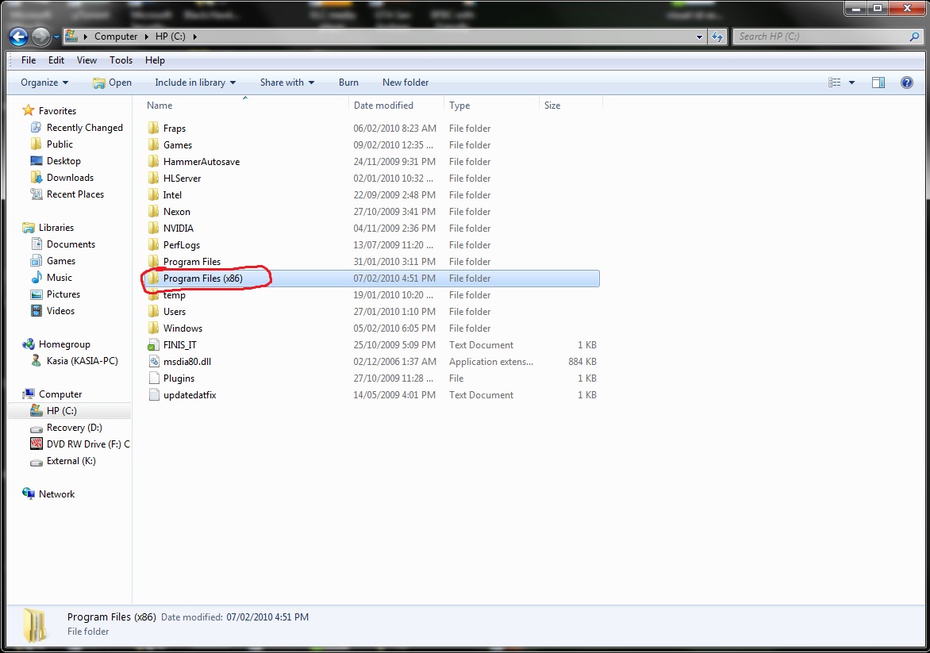Open the address bar history dropdown
This screenshot has height=653, width=930.
[699, 36]
